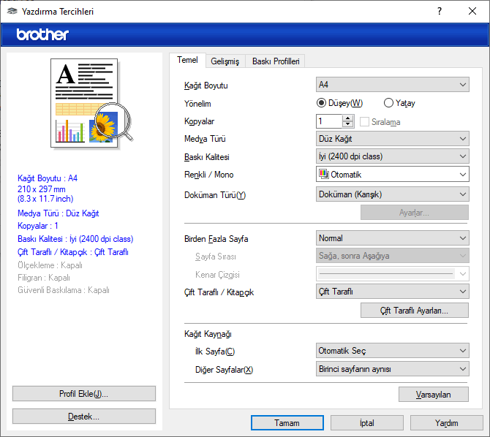Open the Kağıt Boyutu dropdown

[x=392, y=85]
